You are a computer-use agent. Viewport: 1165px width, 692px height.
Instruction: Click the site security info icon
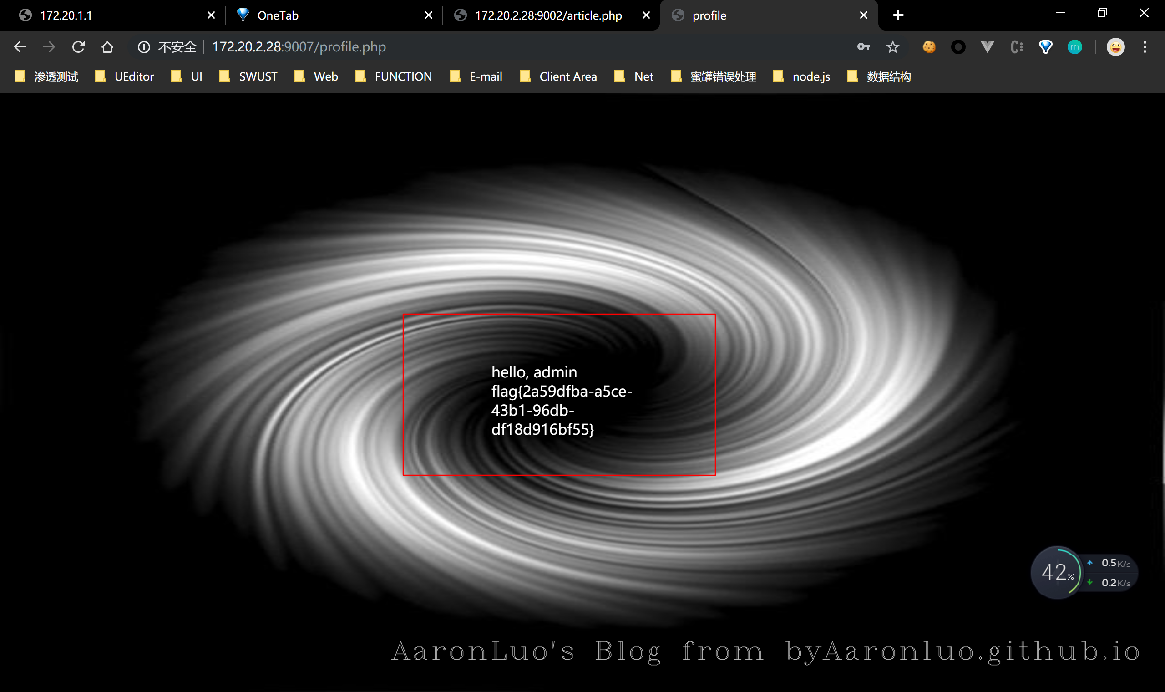[x=144, y=46]
